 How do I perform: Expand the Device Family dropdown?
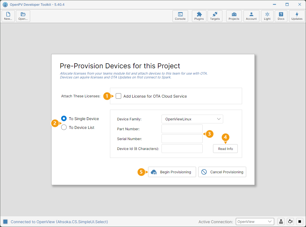[x=192, y=119]
